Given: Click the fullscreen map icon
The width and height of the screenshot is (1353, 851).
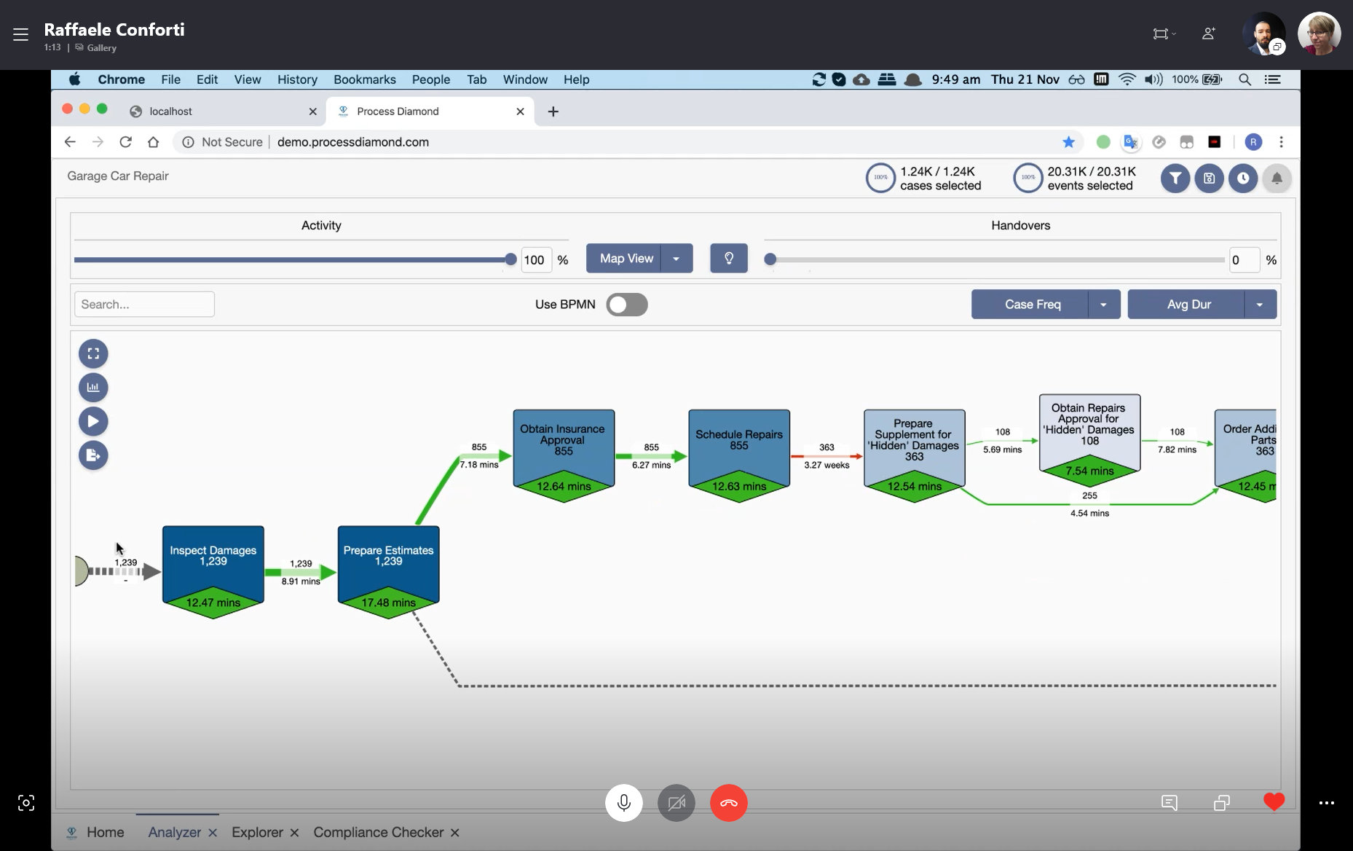Looking at the screenshot, I should click(93, 354).
